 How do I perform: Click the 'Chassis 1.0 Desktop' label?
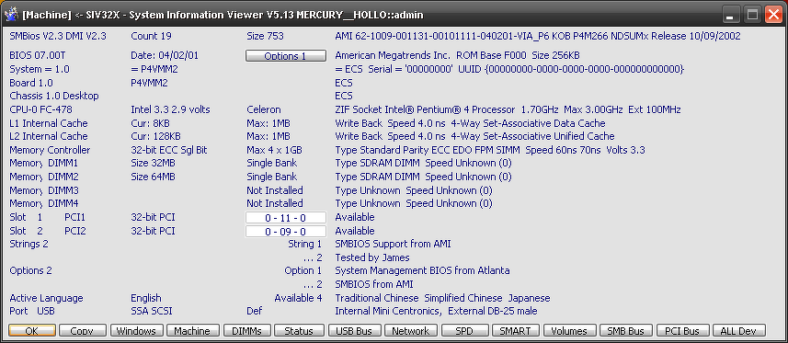point(54,96)
